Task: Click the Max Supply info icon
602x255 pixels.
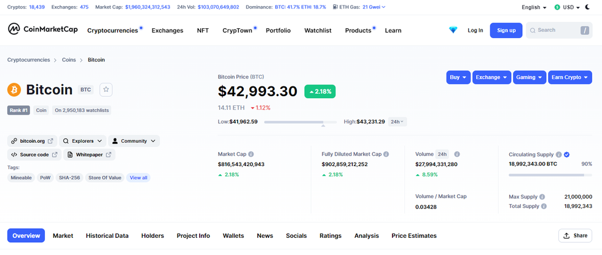Action: [x=542, y=197]
